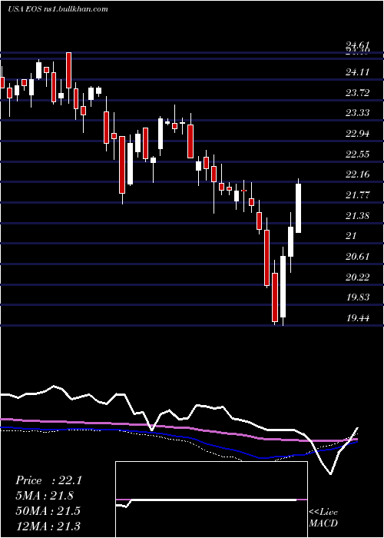The image size is (384, 538).
Task: Click the 21.77 price axis label
Action: [358, 195]
